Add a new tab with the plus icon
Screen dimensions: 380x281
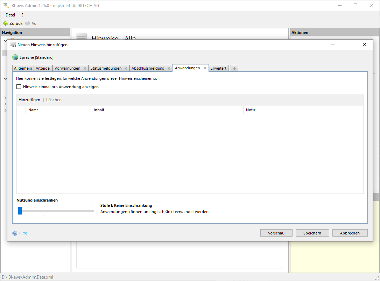234,68
